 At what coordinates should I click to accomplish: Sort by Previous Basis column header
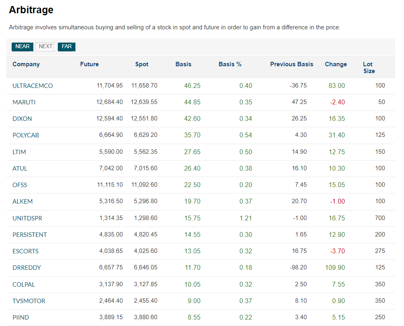(292, 64)
